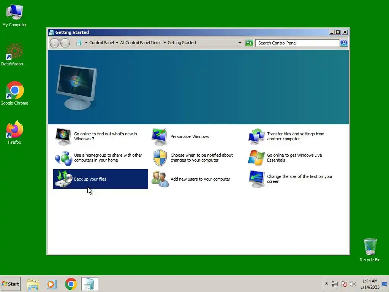Open Choose when to be notified link

201,158
